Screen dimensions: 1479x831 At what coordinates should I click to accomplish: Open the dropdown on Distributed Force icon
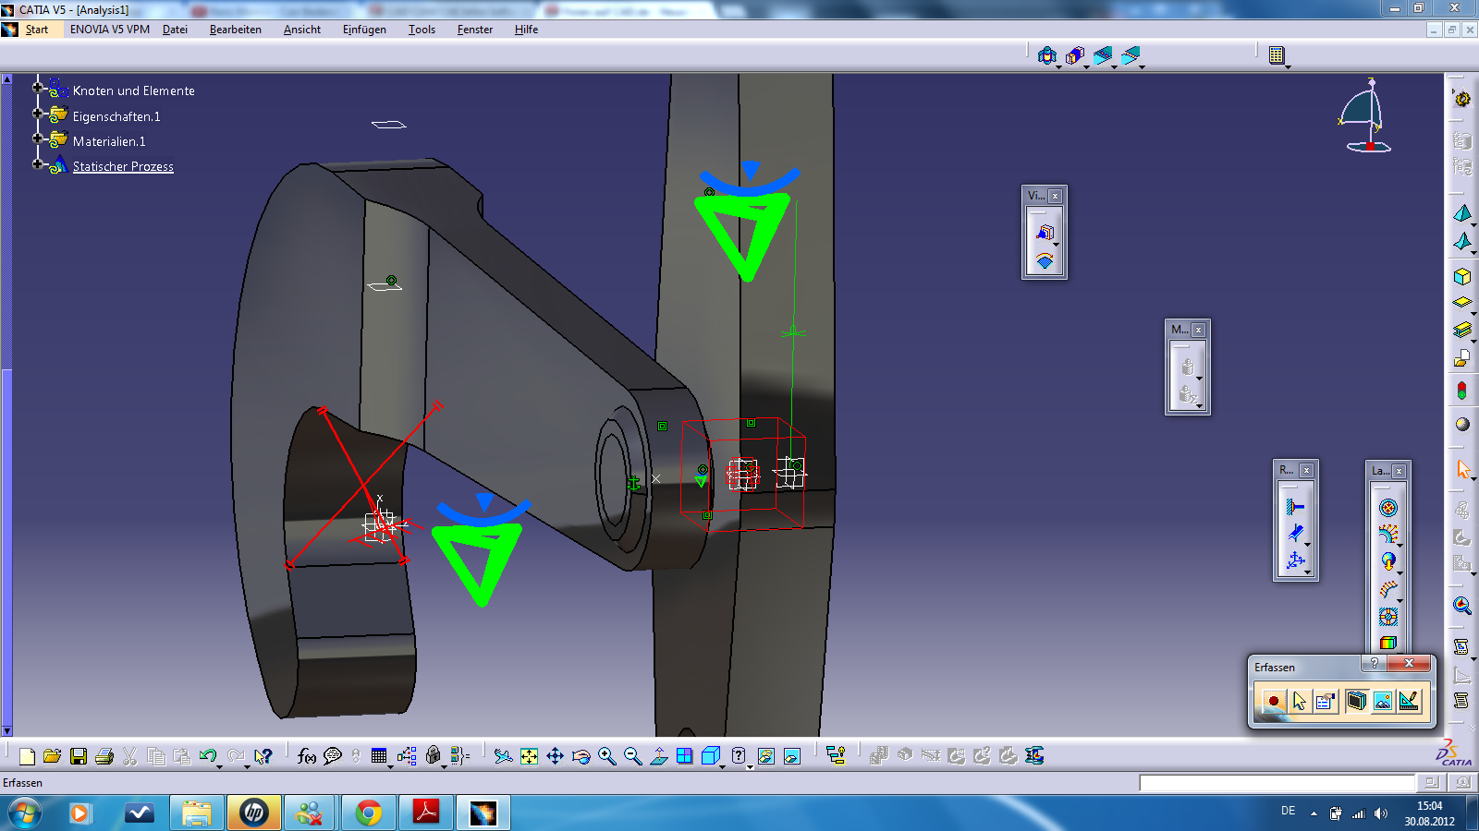pos(1400,545)
